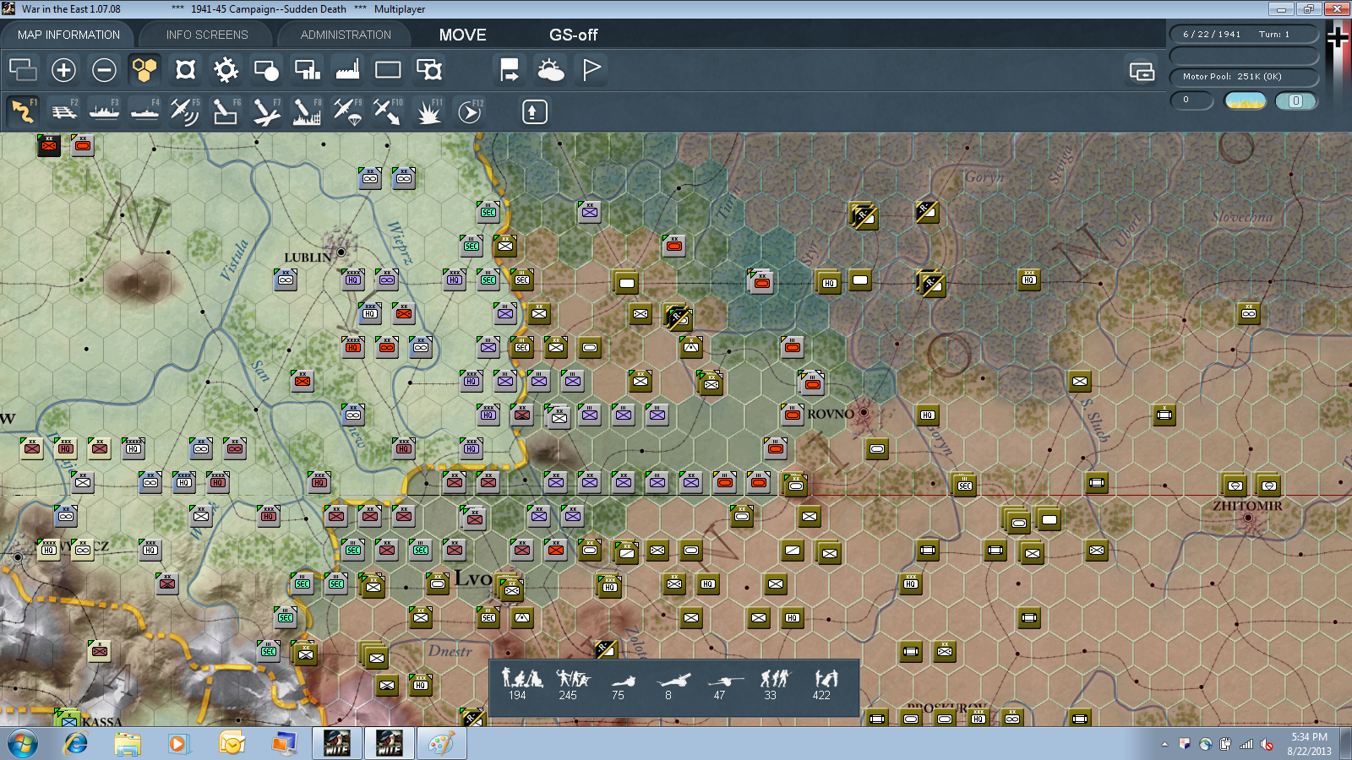The width and height of the screenshot is (1352, 760).
Task: Zoom in the map with the plus icon
Action: 63,69
